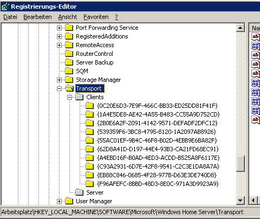The image size is (260, 219).
Task: Select key label {C93A2931-6D7E-42F8-9541-C2C3E1DA8A7A}
Action: pos(158,166)
